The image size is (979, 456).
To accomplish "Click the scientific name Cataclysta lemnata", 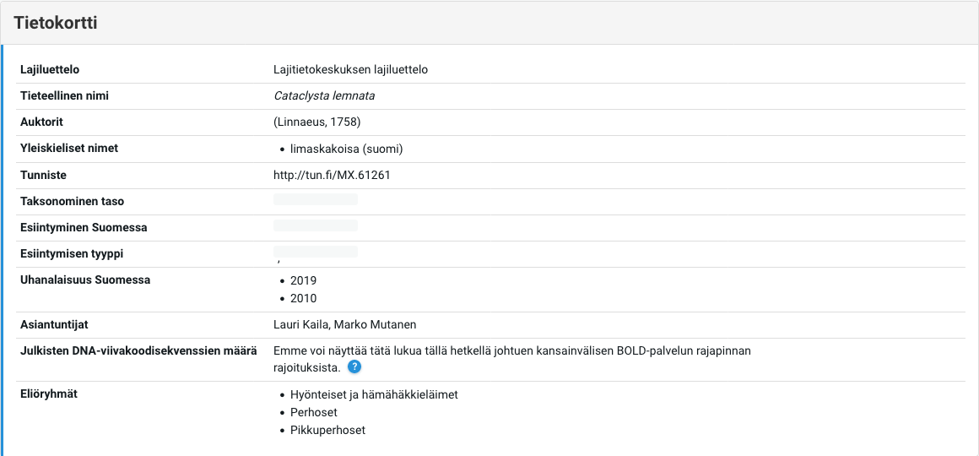I will tap(324, 96).
